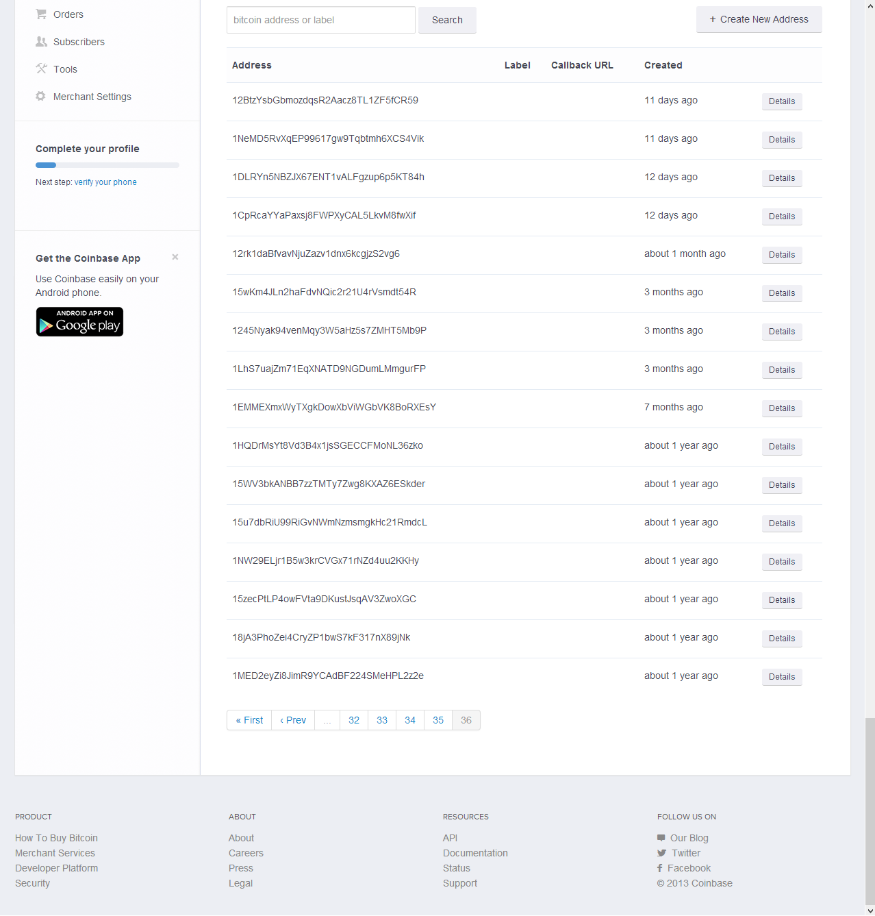View Details for address 12BtzYsbGbmozdqsR2Aacz8TL1ZF5fCR59

click(x=781, y=101)
